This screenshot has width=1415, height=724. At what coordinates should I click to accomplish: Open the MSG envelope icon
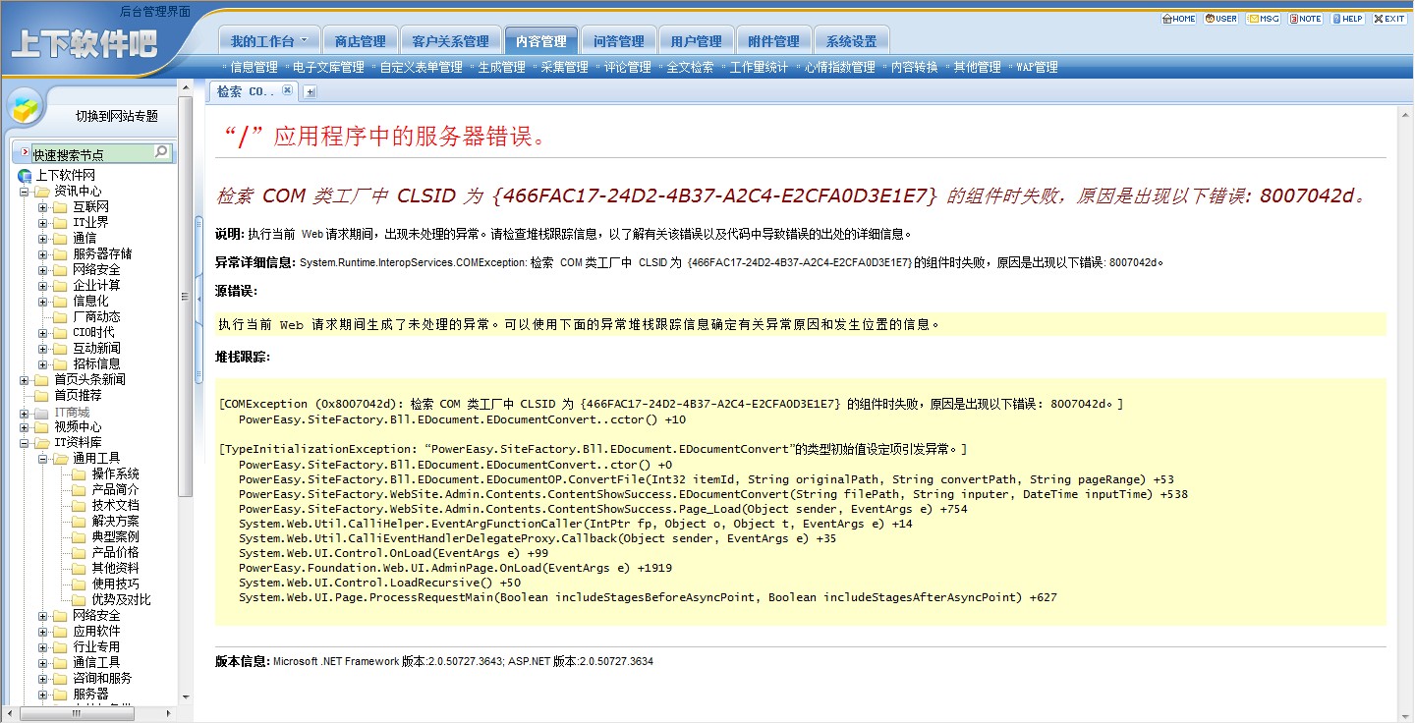(1263, 19)
